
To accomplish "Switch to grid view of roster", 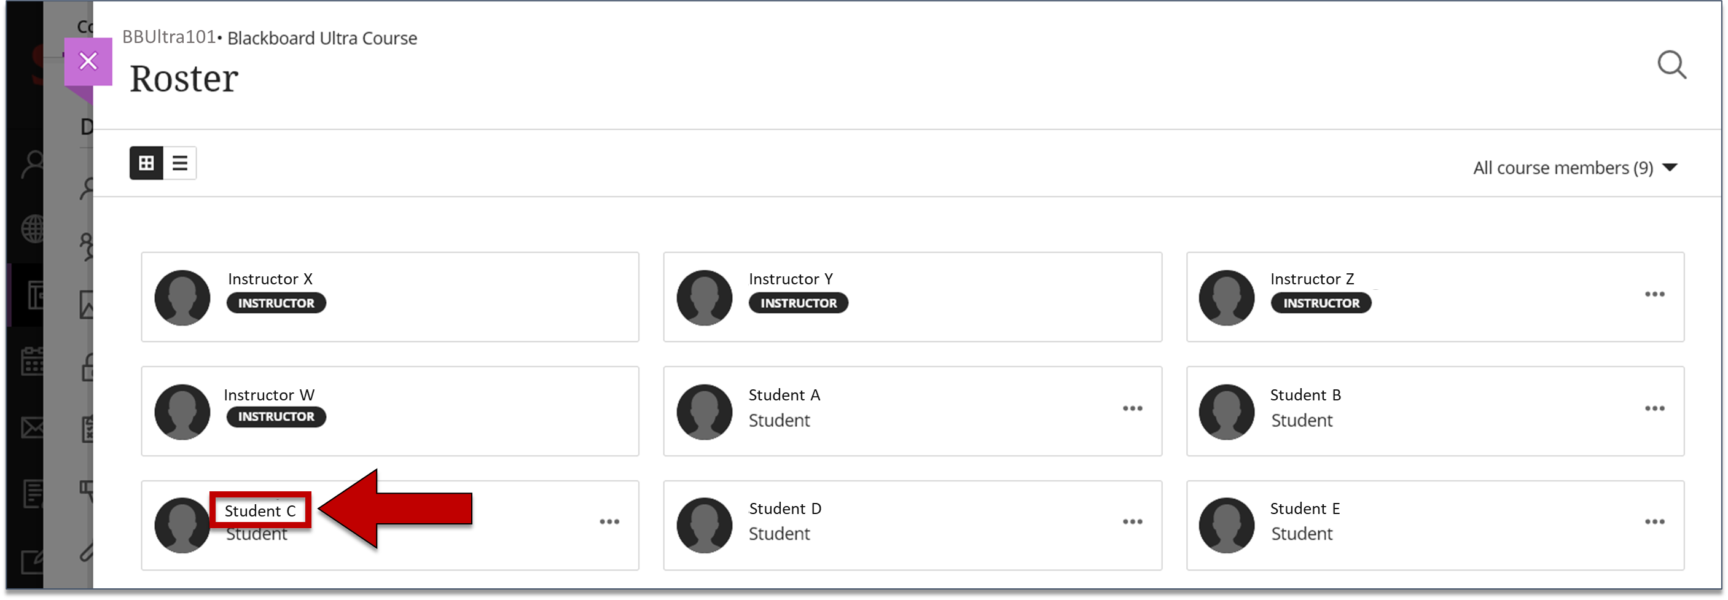I will point(146,163).
